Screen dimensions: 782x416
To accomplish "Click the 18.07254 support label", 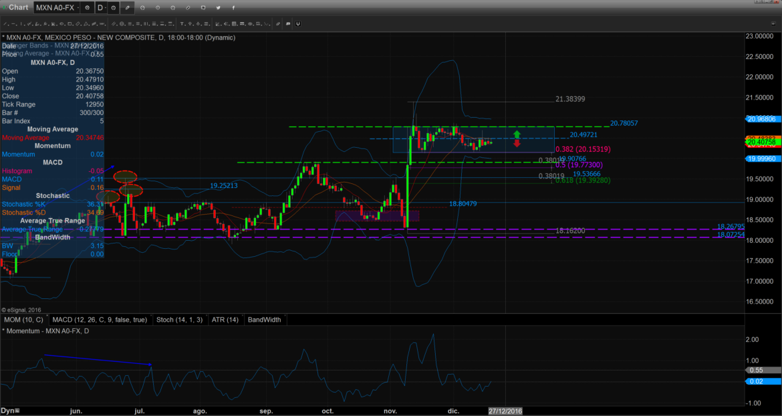I will 731,235.
